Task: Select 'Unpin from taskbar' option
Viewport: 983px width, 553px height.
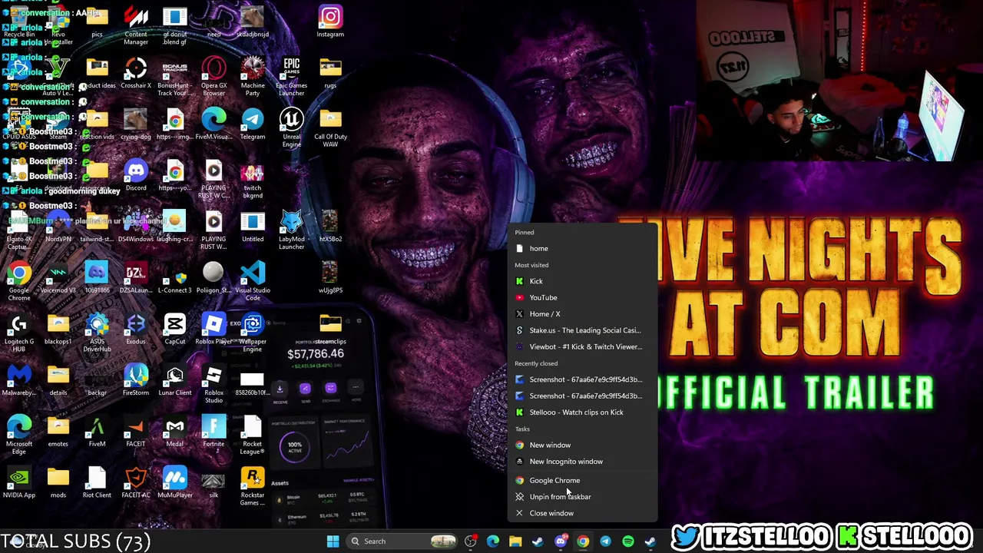Action: (584, 497)
